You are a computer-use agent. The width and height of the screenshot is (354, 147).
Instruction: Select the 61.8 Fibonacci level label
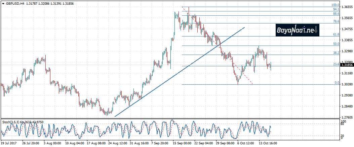tap(336, 34)
